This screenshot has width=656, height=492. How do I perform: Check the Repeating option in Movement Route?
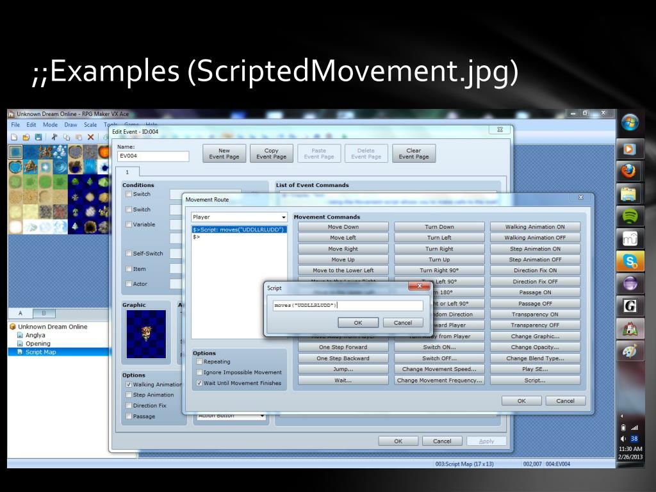pos(200,362)
